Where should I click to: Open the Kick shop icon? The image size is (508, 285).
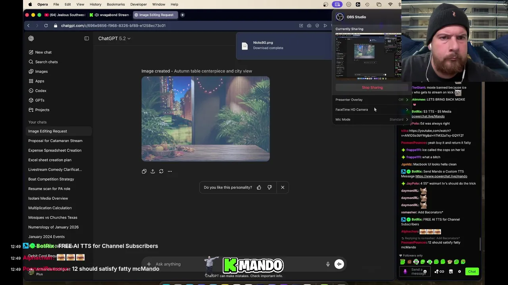click(x=451, y=272)
